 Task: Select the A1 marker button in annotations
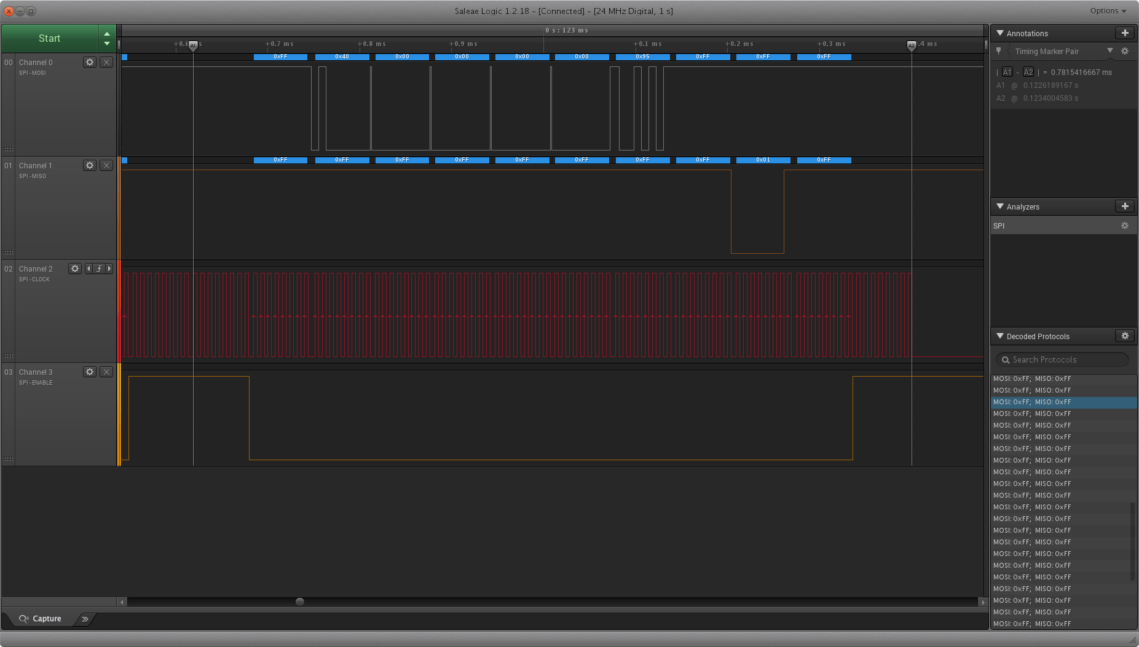click(x=1007, y=72)
